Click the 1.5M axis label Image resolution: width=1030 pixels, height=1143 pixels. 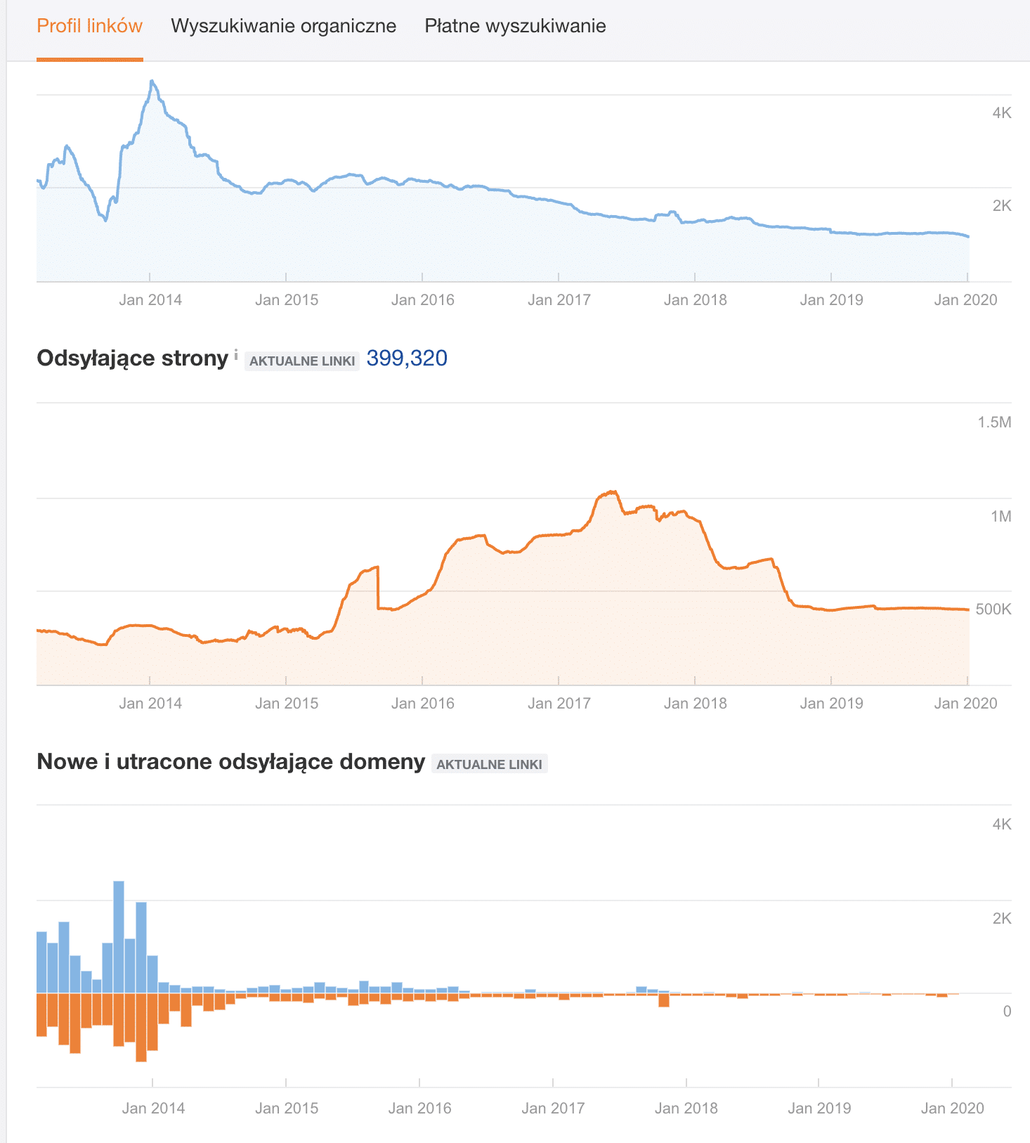click(x=994, y=422)
